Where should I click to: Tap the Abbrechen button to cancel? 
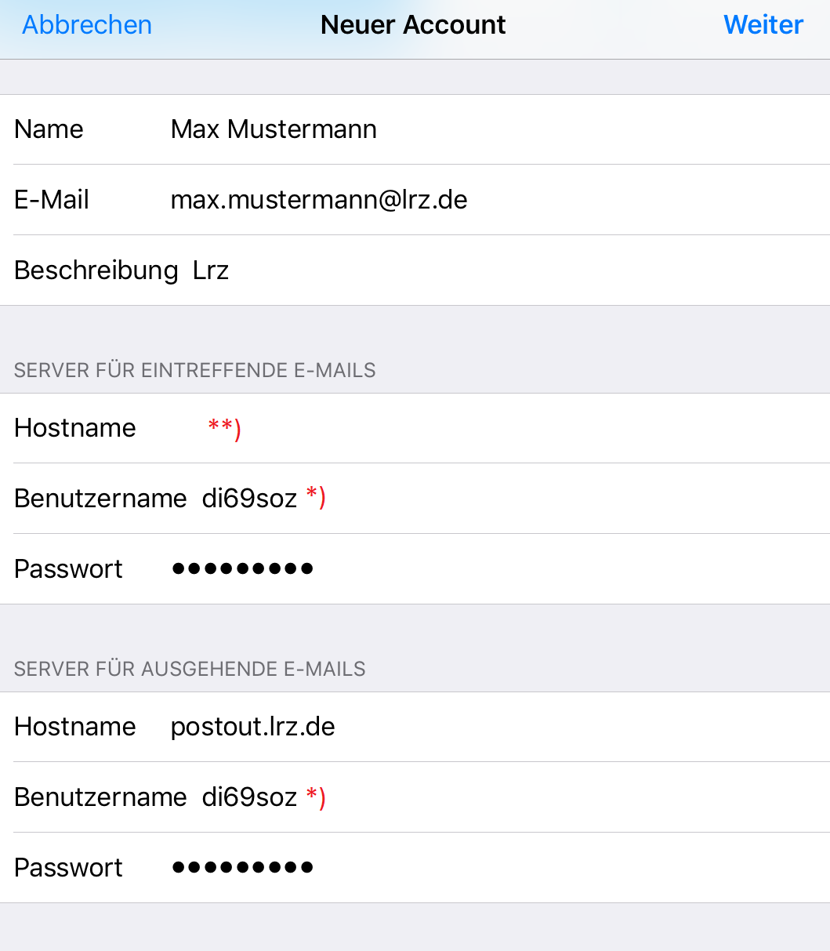pos(87,25)
